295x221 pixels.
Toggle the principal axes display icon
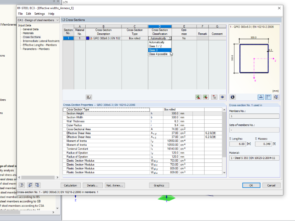click(x=260, y=97)
